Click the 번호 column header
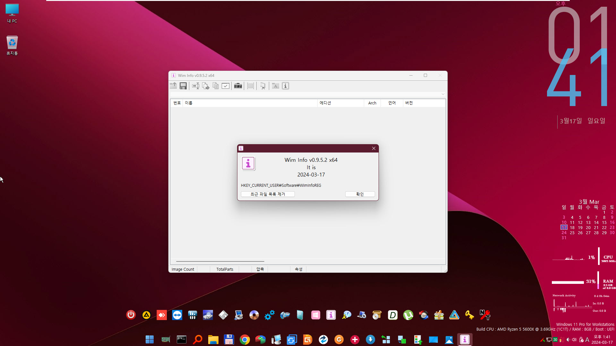The width and height of the screenshot is (616, 346). [177, 103]
